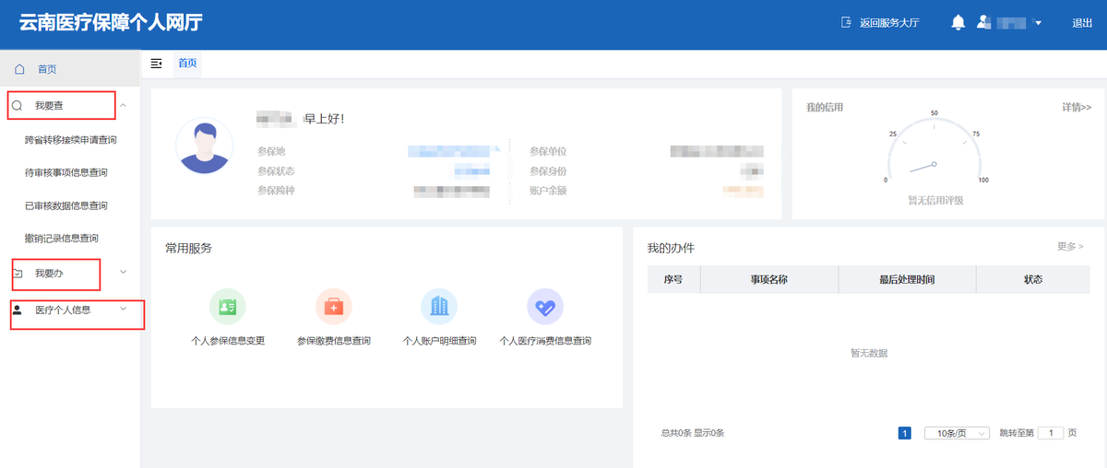Open 个人医疗消费信息查询 heart icon
Screen dimensions: 1107x468
[544, 307]
